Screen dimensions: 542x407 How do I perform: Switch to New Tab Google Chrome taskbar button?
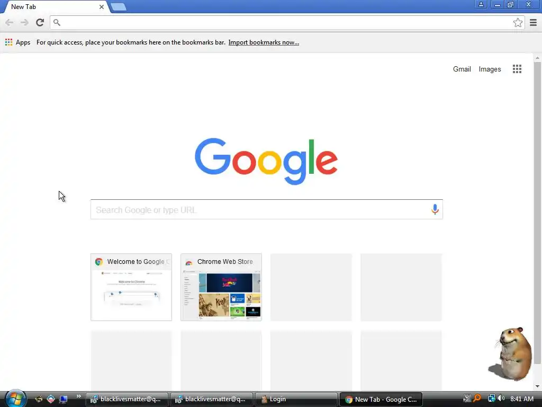tap(381, 399)
